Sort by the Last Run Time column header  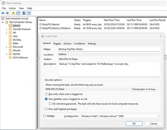tap(134, 20)
